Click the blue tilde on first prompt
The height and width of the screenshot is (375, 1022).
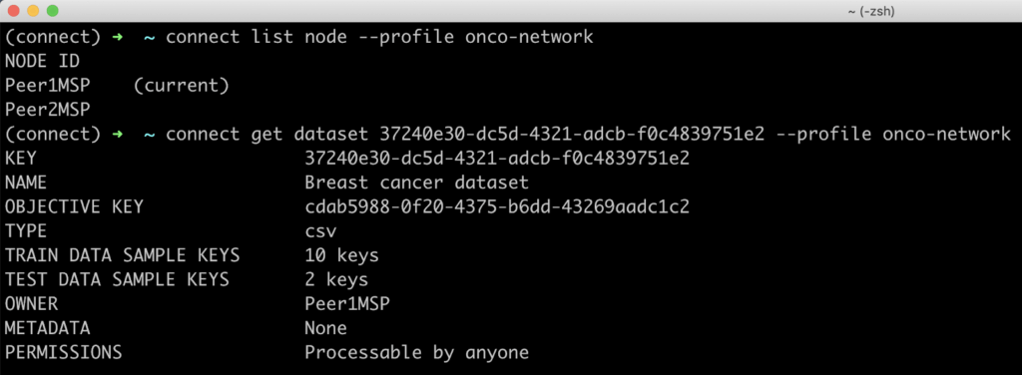coord(150,37)
